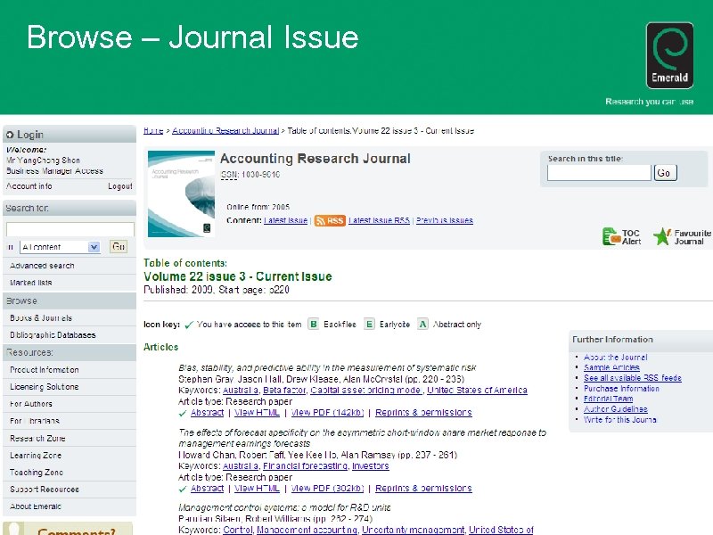Screen dimensions: 713x535
Task: Click the Login padlock icon
Action: 10,134
